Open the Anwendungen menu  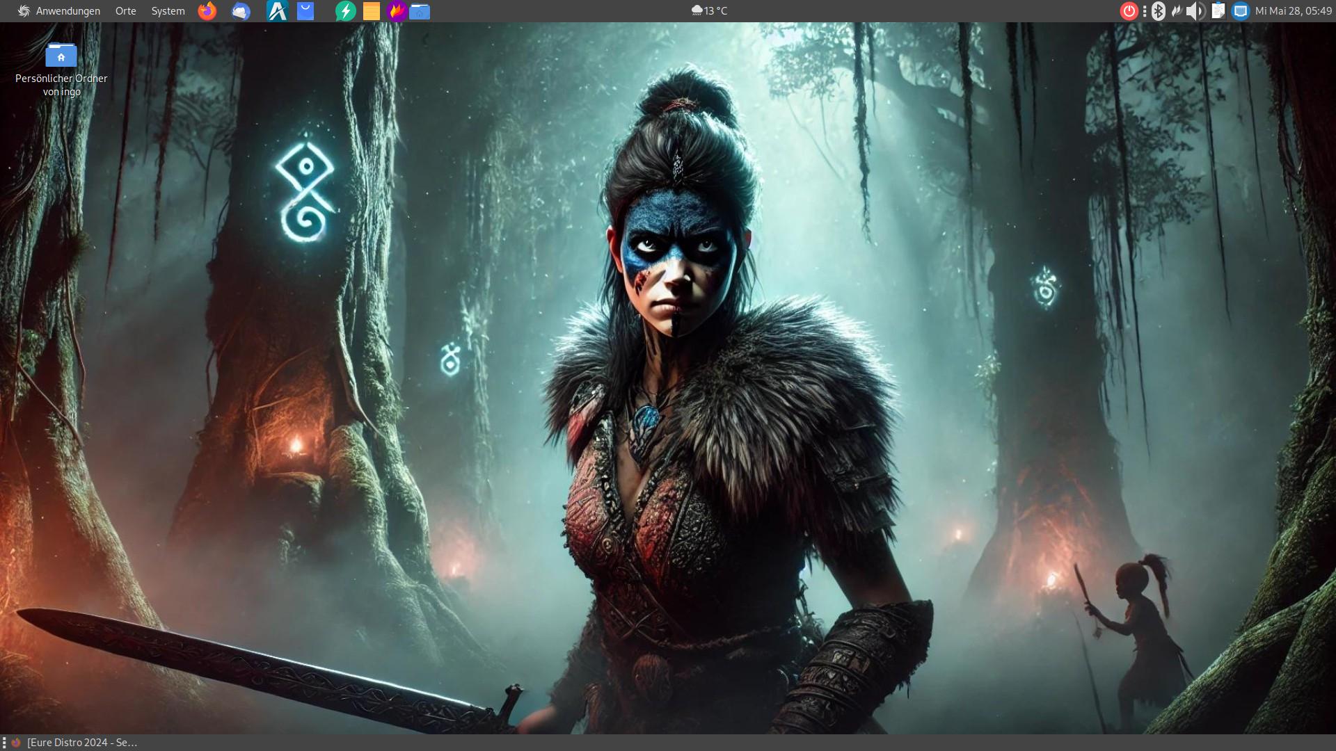pyautogui.click(x=59, y=11)
